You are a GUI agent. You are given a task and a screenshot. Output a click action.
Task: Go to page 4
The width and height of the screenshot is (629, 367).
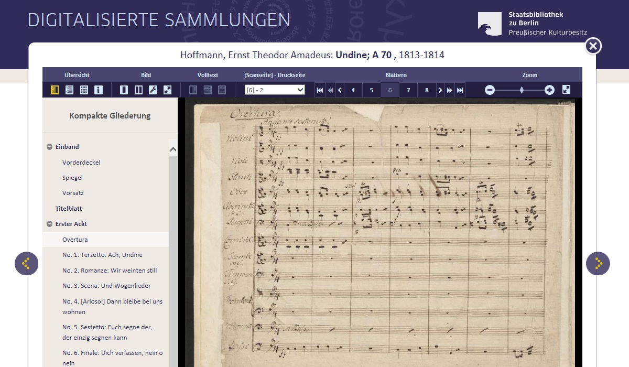click(353, 90)
